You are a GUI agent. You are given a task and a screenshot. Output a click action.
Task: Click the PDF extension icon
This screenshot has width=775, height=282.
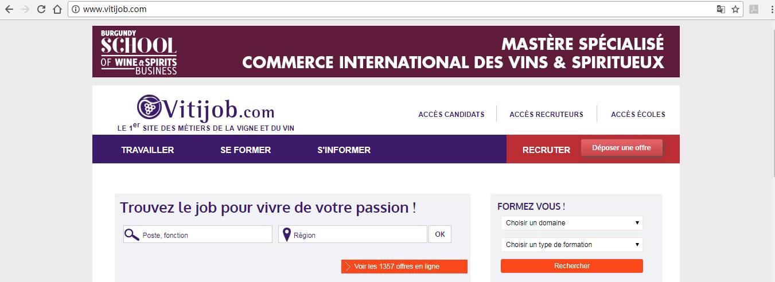coord(754,9)
